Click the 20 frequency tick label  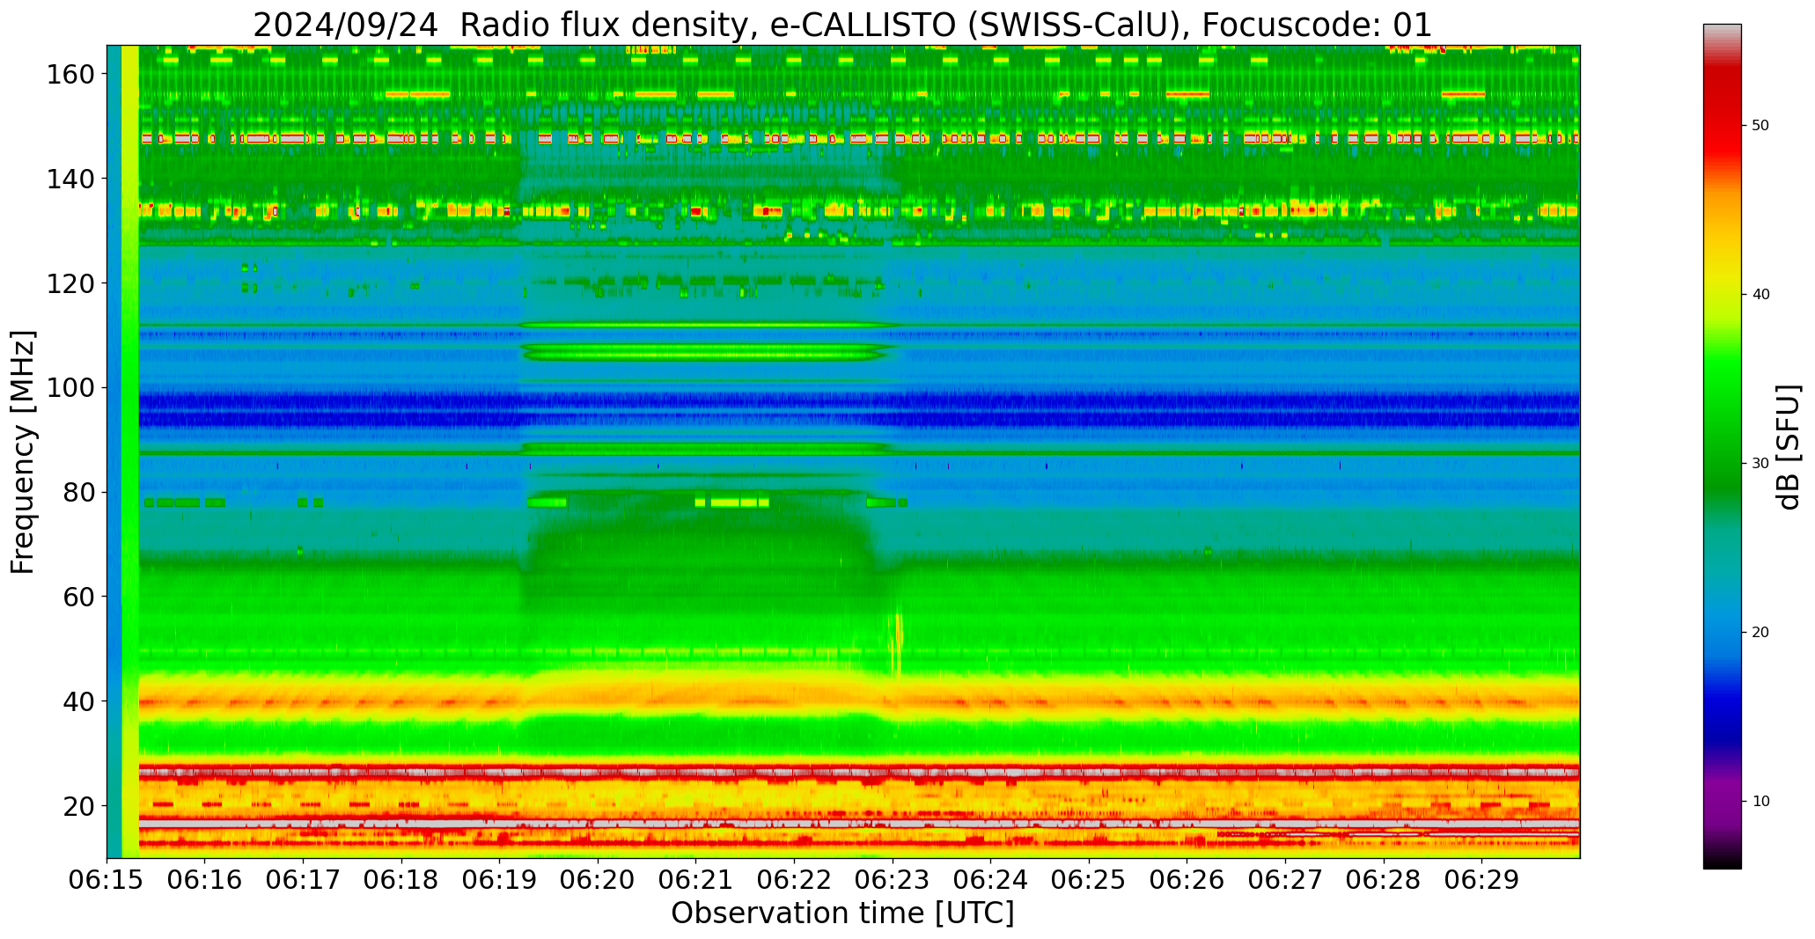pyautogui.click(x=78, y=805)
